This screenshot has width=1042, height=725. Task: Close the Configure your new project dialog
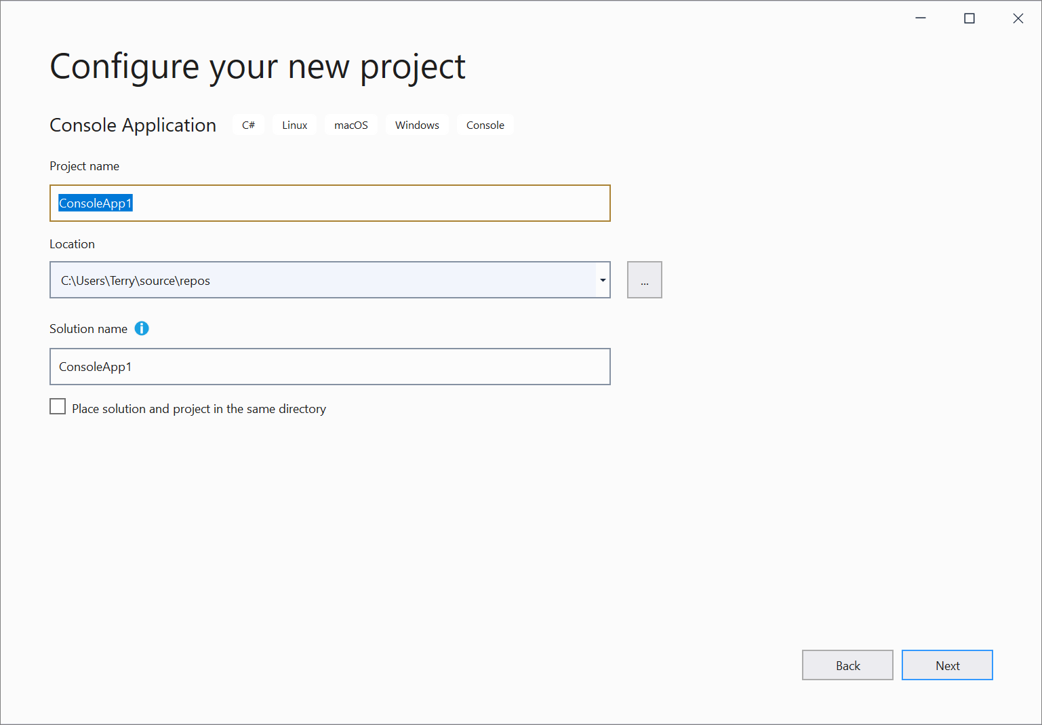tap(1018, 18)
